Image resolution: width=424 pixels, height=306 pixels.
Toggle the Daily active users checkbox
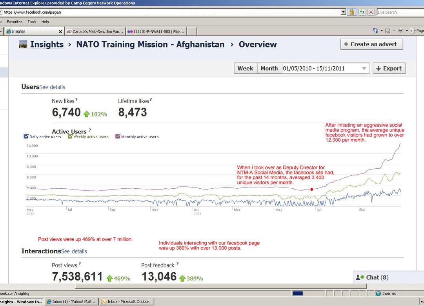coord(26,137)
